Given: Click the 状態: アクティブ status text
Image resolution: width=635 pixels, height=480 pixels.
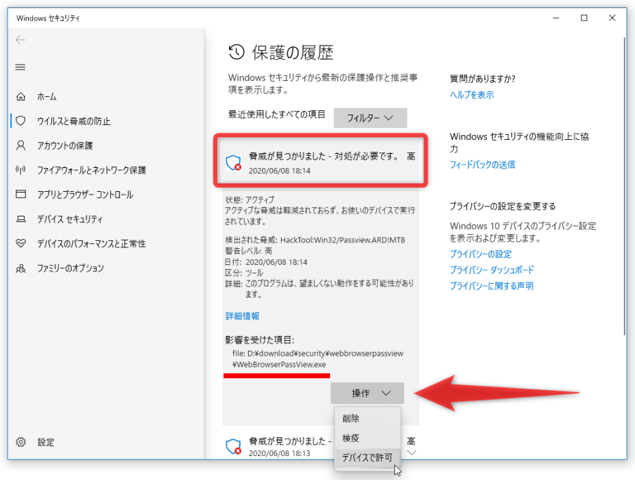Looking at the screenshot, I should [249, 200].
